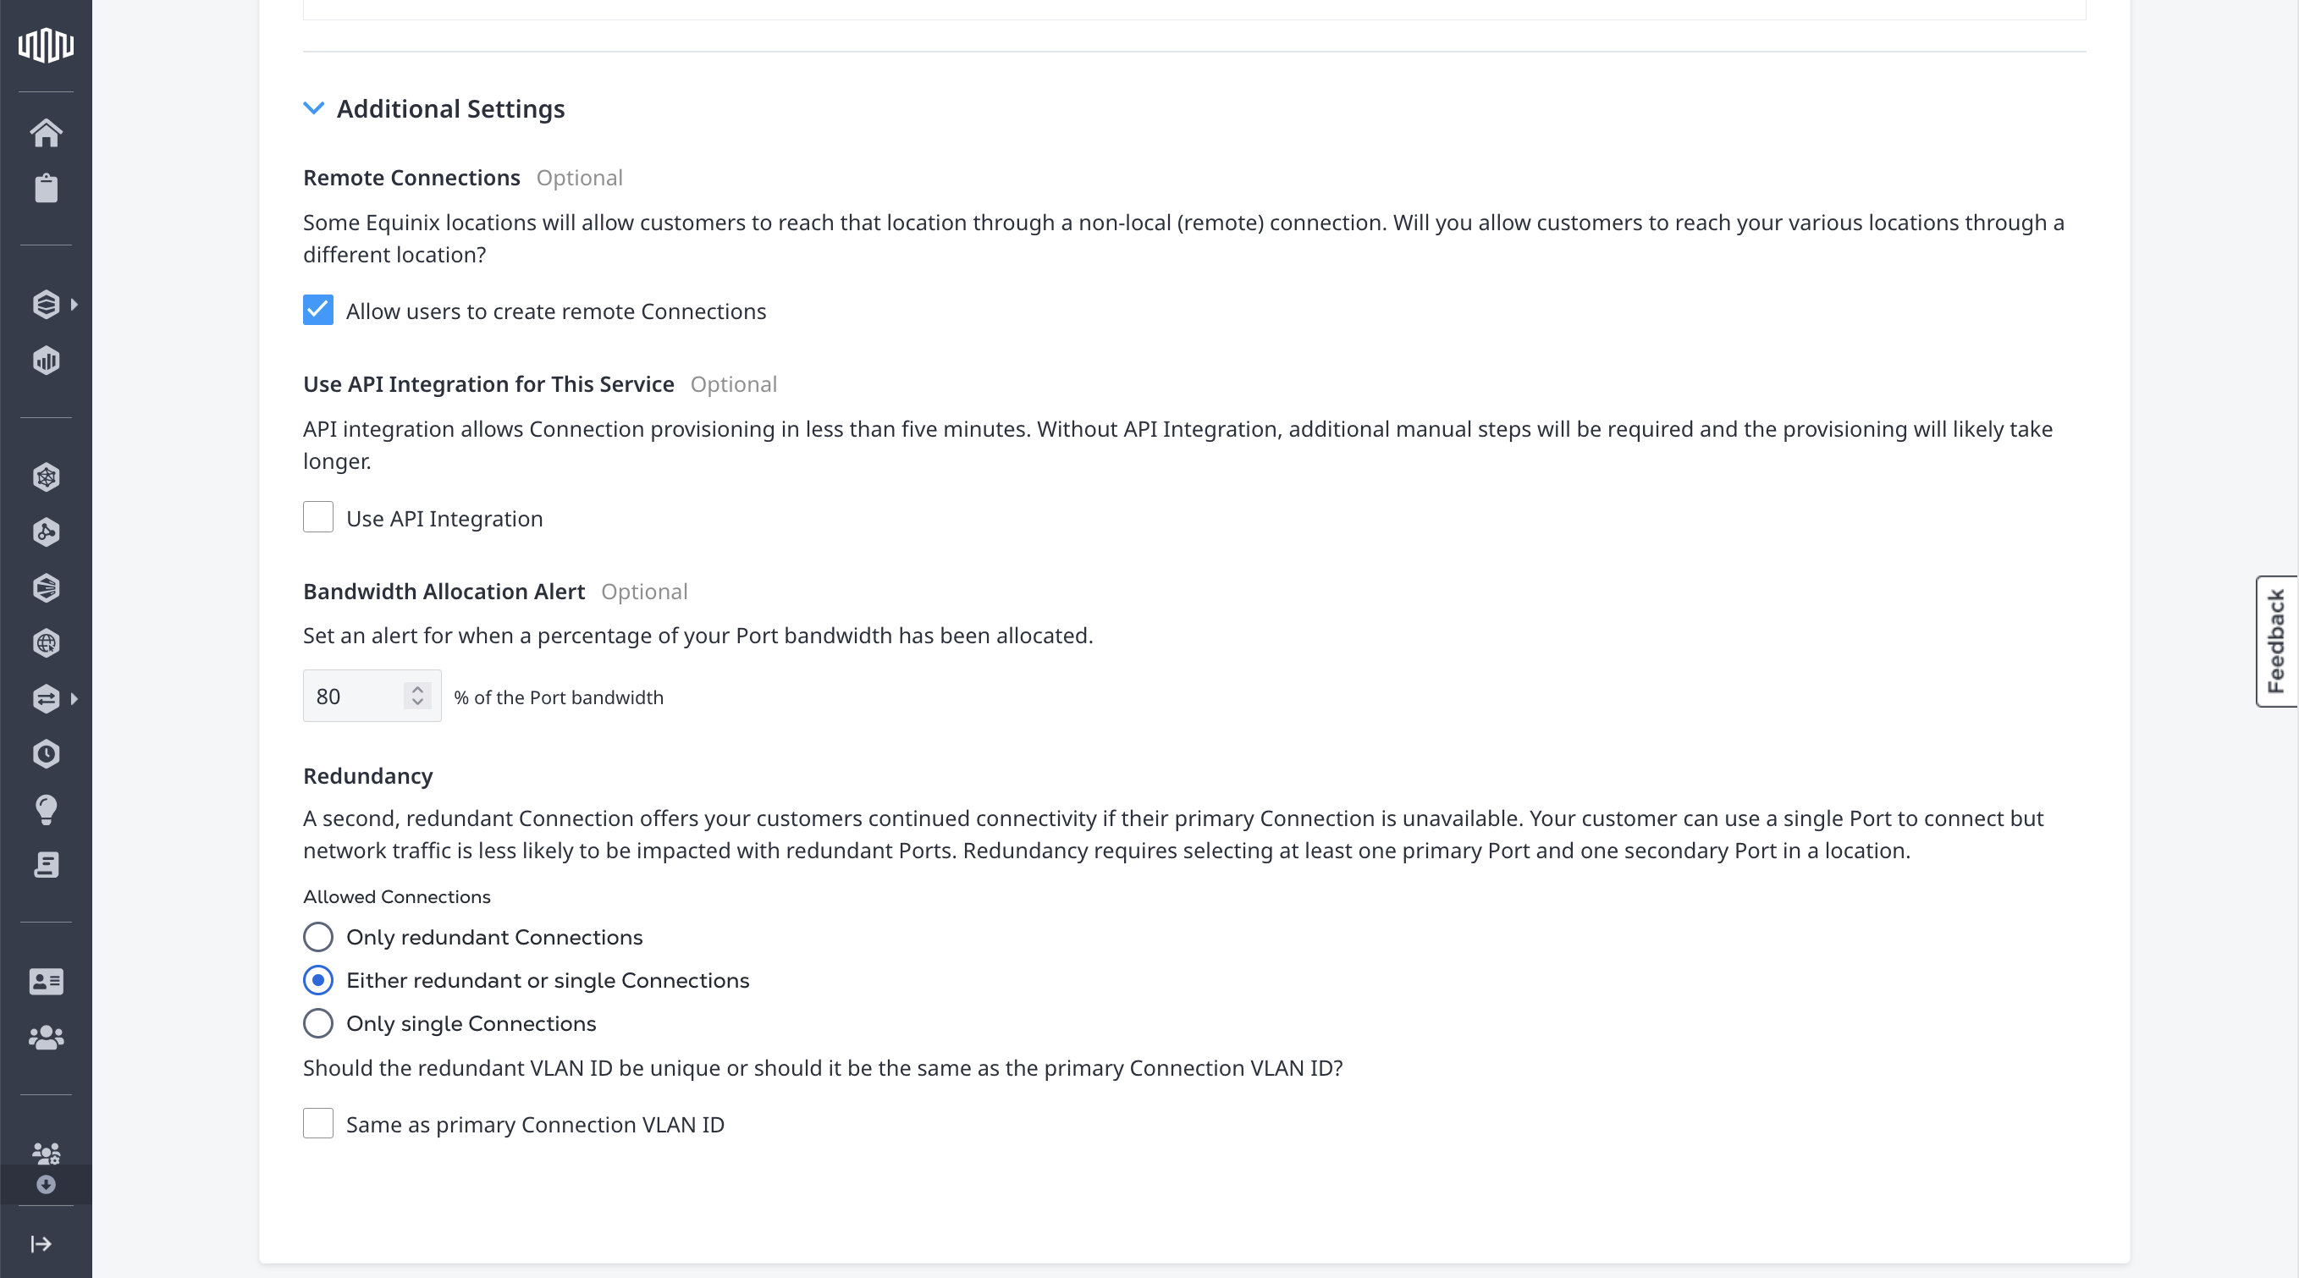Click the expand sidebar arrow icon
This screenshot has height=1278, width=2299.
point(41,1244)
